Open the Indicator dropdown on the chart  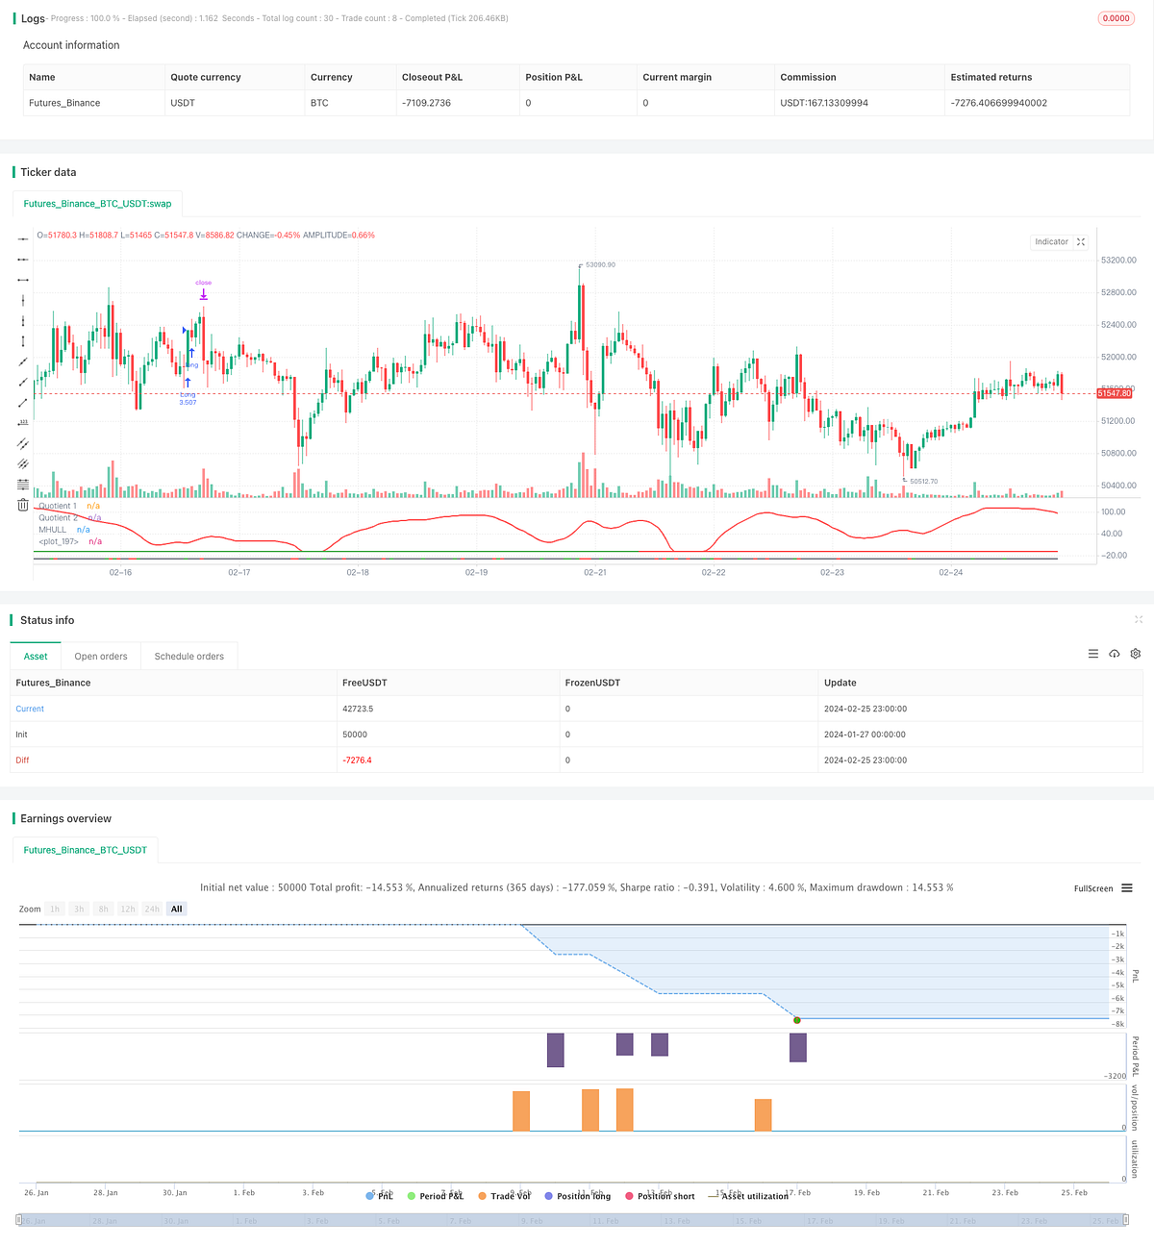(x=1051, y=241)
